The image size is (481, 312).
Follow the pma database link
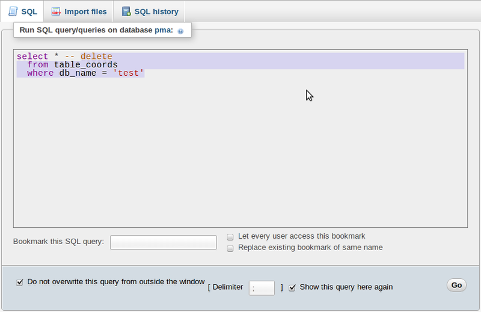pyautogui.click(x=164, y=29)
